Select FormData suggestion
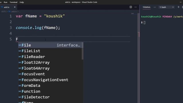The height and width of the screenshot is (103, 183). point(50,86)
